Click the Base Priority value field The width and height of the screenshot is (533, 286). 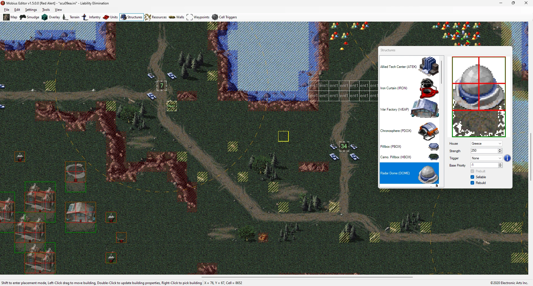(x=484, y=165)
